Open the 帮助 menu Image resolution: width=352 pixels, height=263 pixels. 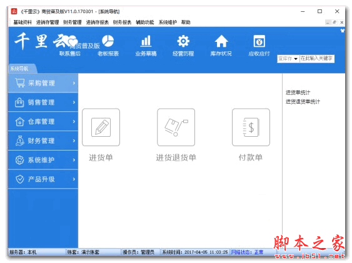point(186,22)
